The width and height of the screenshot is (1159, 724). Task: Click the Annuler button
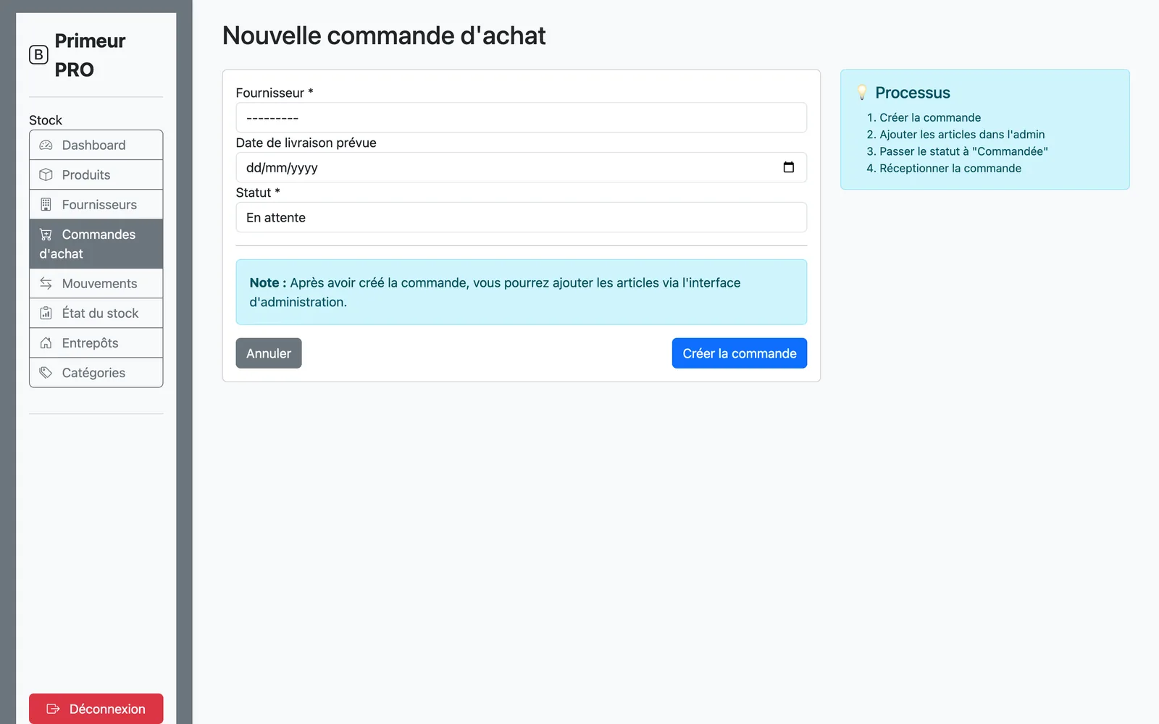click(269, 353)
